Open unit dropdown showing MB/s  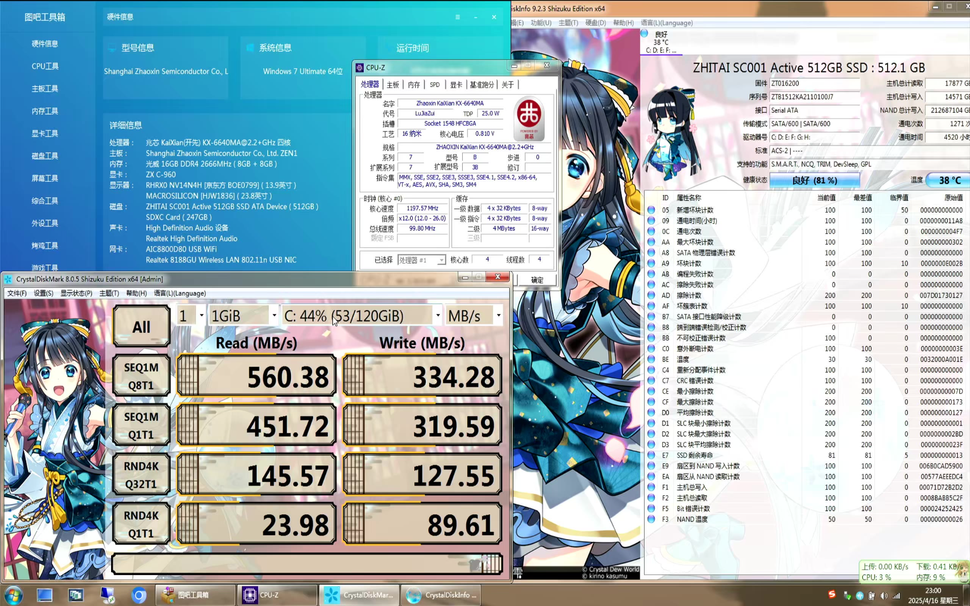pyautogui.click(x=474, y=316)
